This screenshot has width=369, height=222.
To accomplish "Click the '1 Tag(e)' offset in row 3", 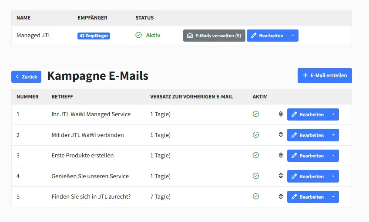I will coord(161,155).
